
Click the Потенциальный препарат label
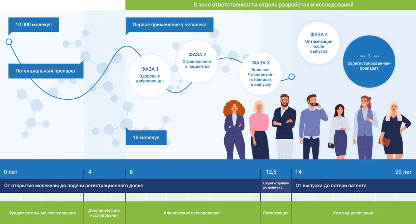[45, 71]
